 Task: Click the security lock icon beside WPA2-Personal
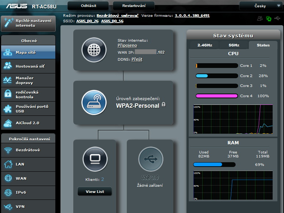(163, 104)
